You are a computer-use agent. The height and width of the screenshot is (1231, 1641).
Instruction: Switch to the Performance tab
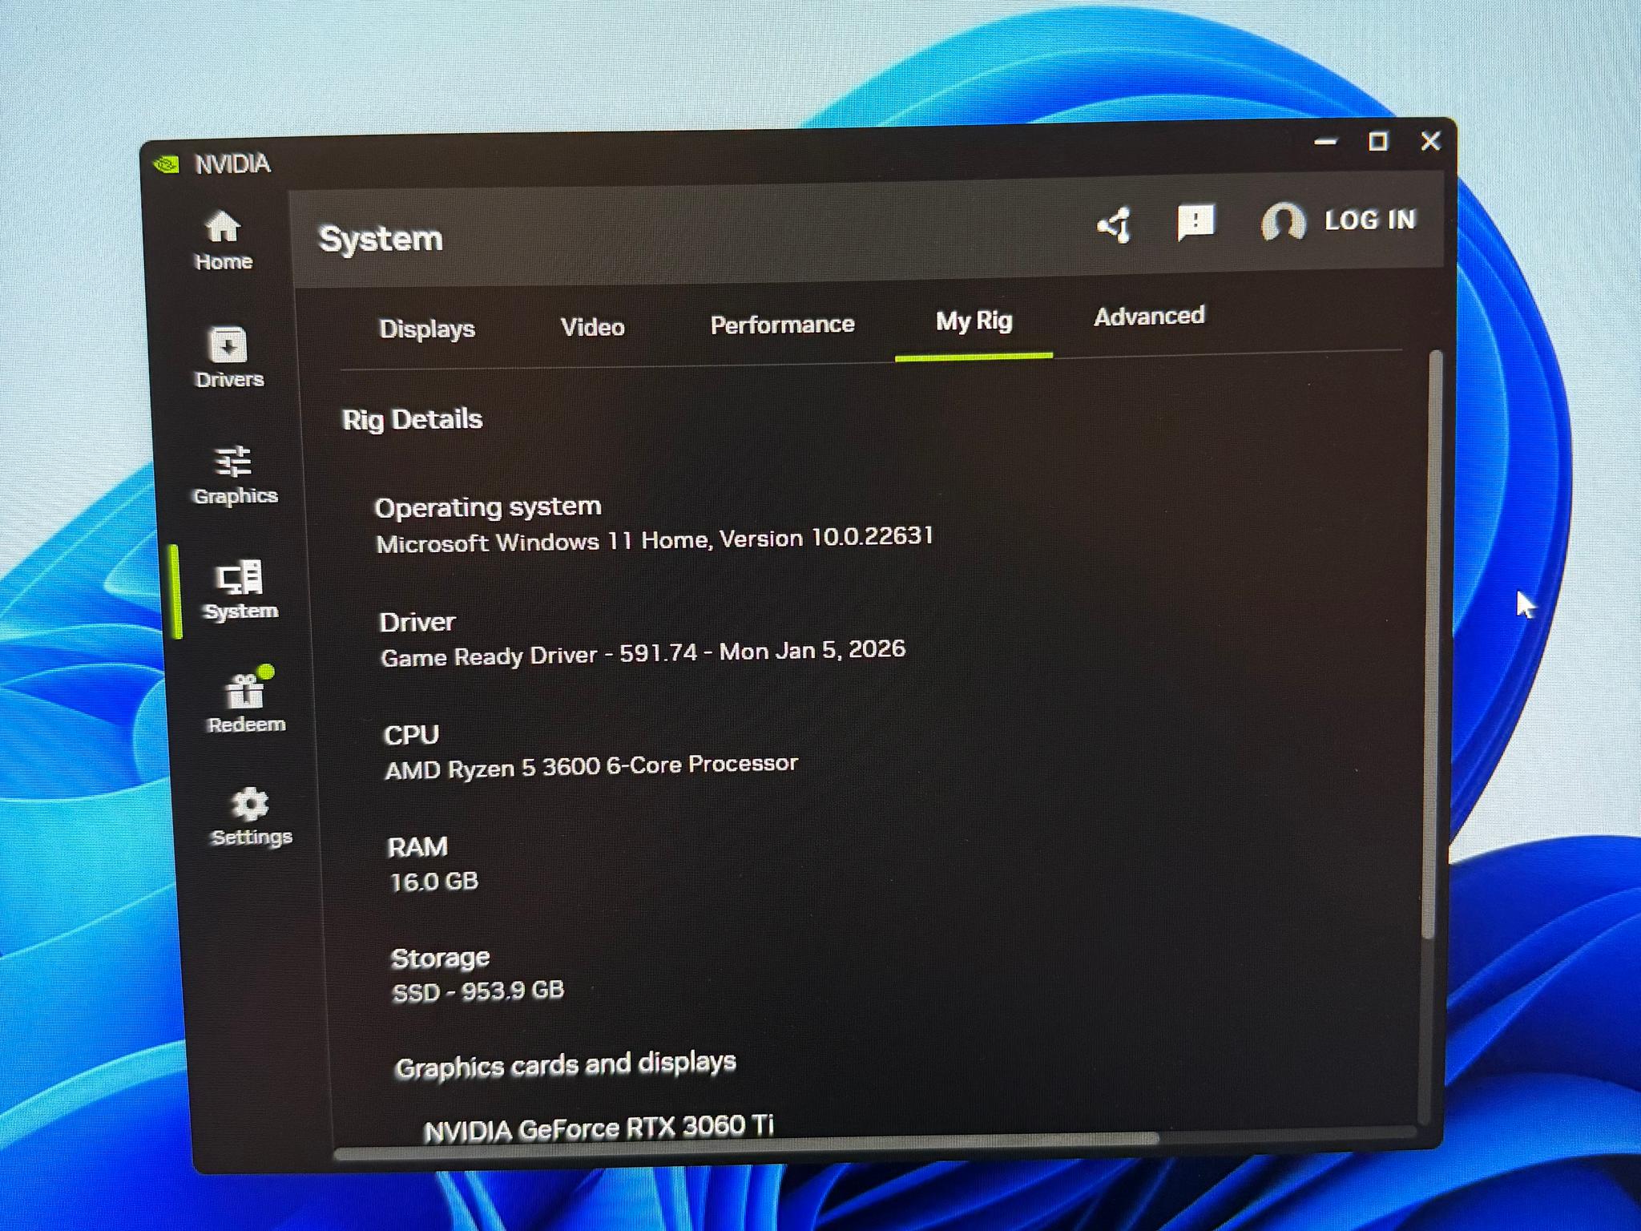pyautogui.click(x=782, y=325)
